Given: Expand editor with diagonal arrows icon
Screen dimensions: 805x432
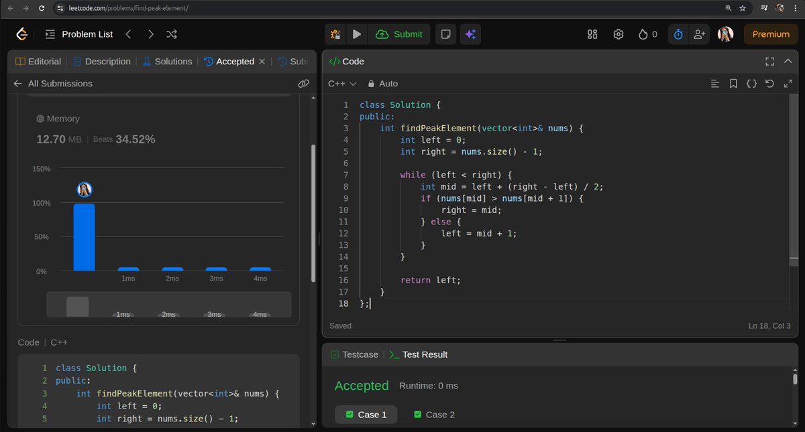Looking at the screenshot, I should coord(788,84).
